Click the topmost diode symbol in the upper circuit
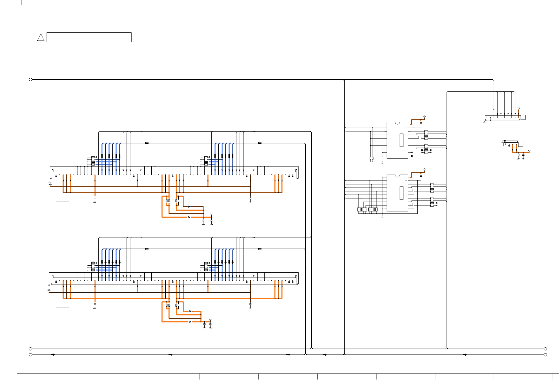Viewport: 559px width, 380px height. [189, 206]
